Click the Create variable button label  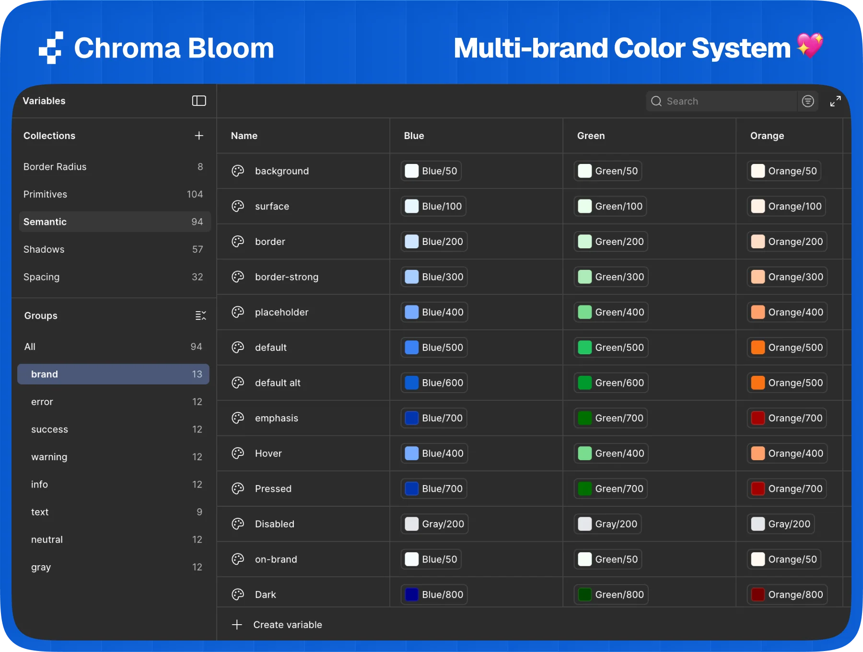coord(288,625)
